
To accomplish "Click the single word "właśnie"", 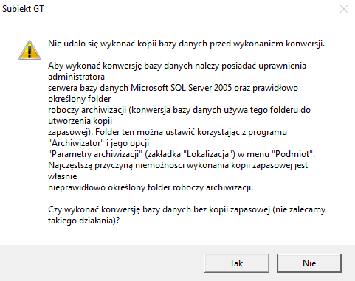I will pos(63,176).
